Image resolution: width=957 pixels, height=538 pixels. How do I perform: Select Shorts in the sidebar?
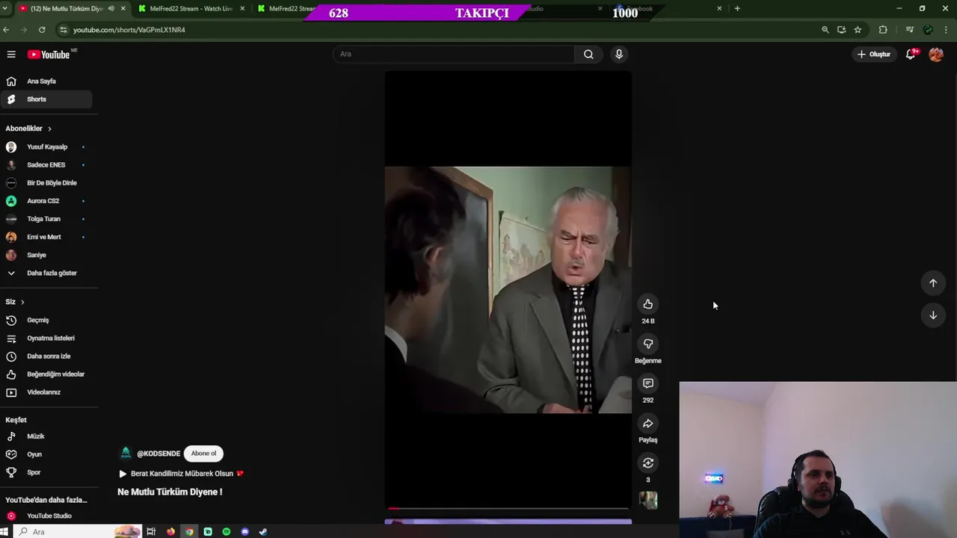(x=46, y=99)
